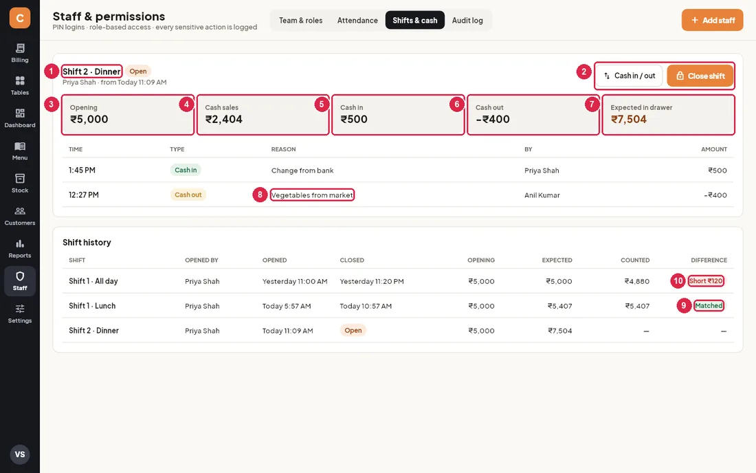This screenshot has height=473, width=756.
Task: Click the Open status in shift history
Action: tap(353, 330)
